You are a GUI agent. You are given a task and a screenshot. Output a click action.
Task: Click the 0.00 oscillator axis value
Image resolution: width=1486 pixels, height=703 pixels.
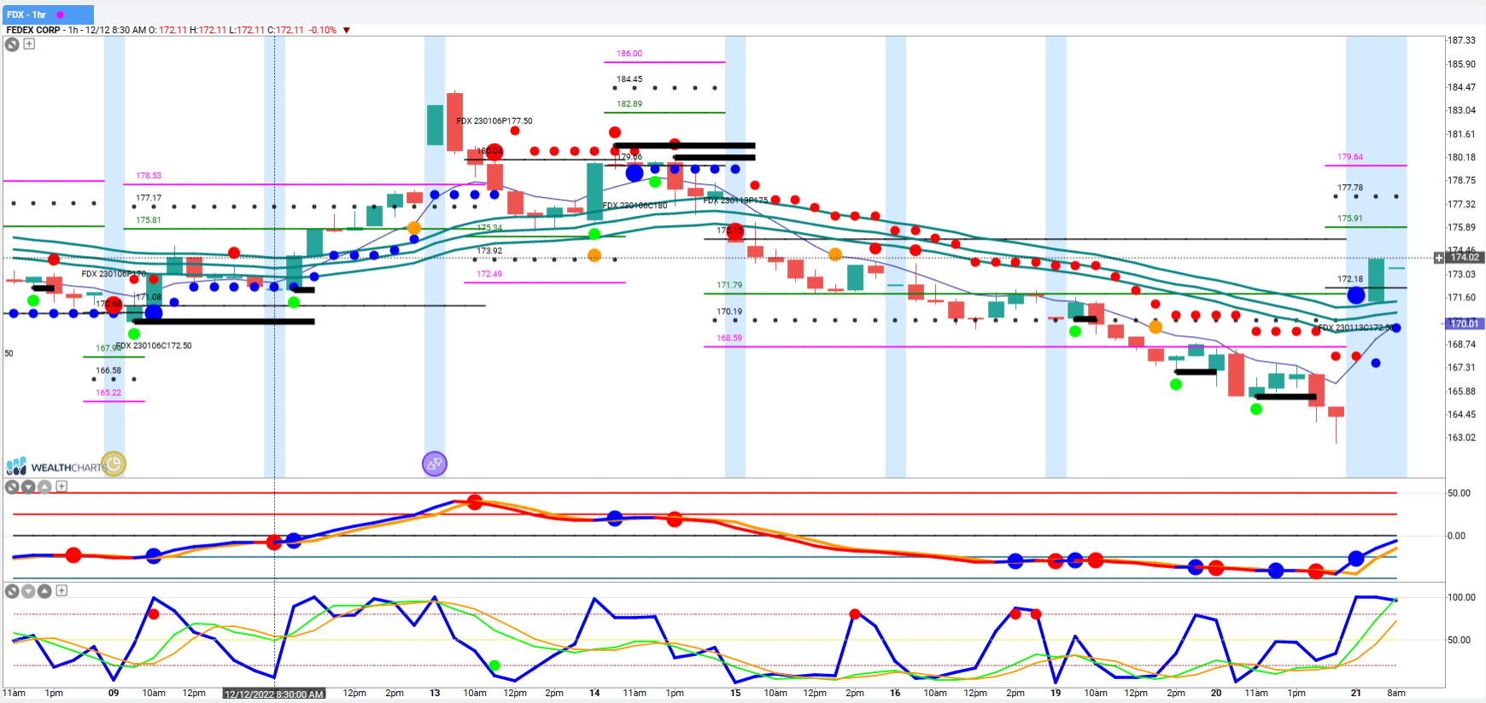pos(1456,536)
